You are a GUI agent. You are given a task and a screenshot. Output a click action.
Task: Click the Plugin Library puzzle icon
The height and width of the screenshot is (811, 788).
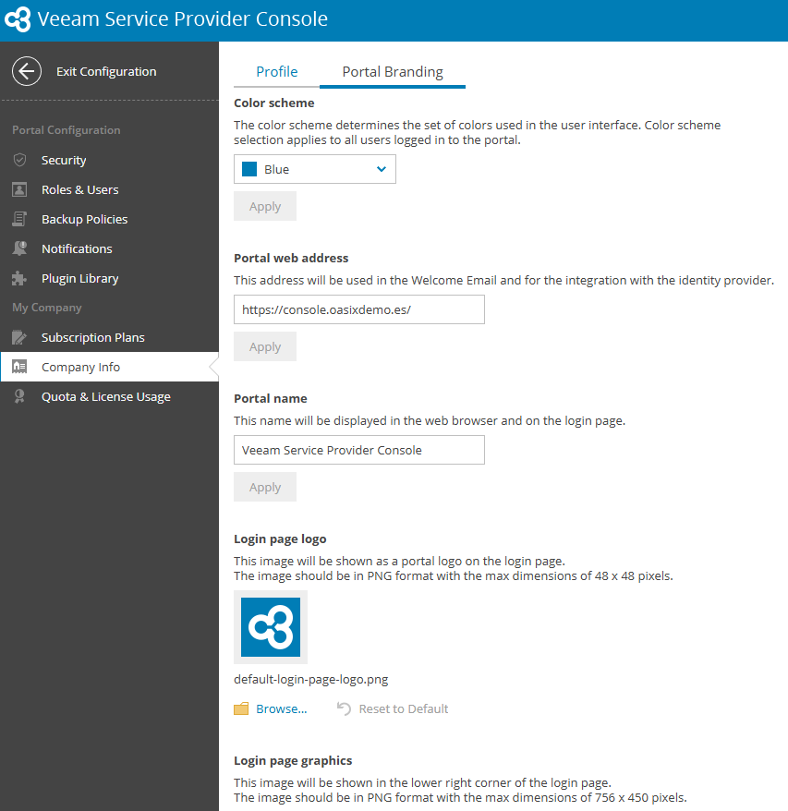click(19, 278)
